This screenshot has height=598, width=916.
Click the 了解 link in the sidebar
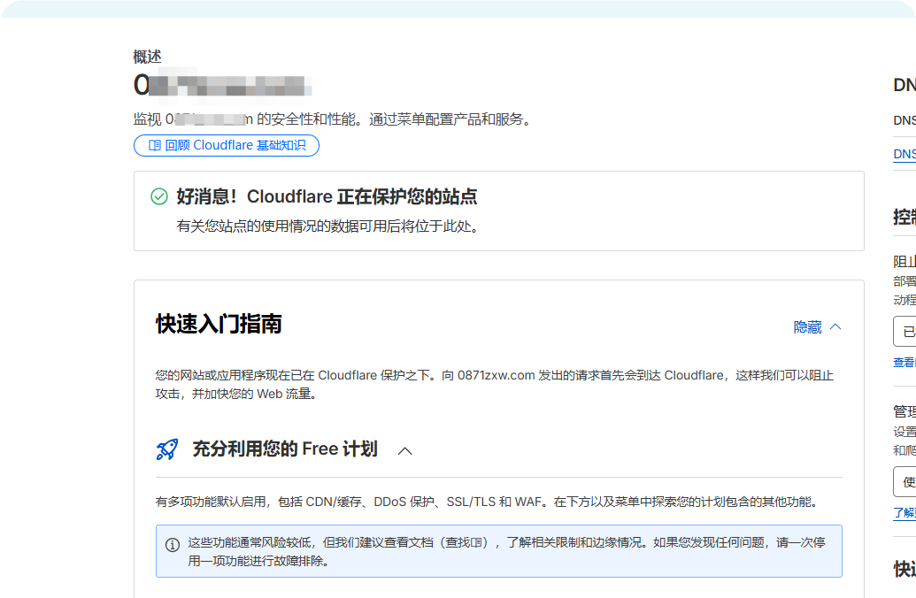(x=903, y=513)
